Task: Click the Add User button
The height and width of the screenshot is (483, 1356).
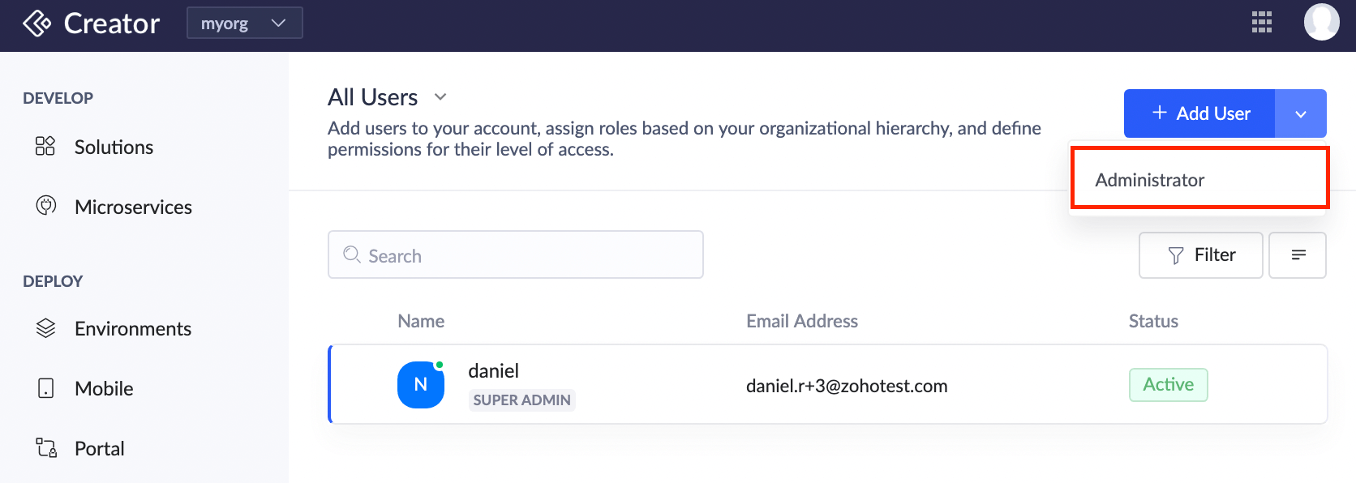Action: (1199, 113)
